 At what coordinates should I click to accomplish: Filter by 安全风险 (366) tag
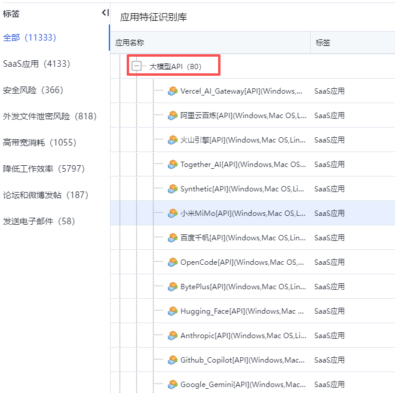tap(33, 90)
